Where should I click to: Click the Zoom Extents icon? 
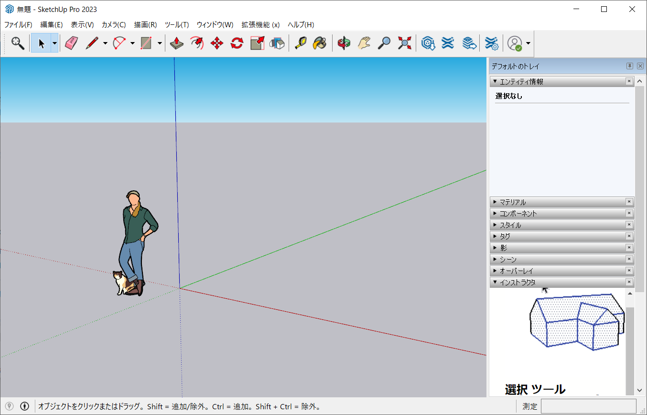404,43
